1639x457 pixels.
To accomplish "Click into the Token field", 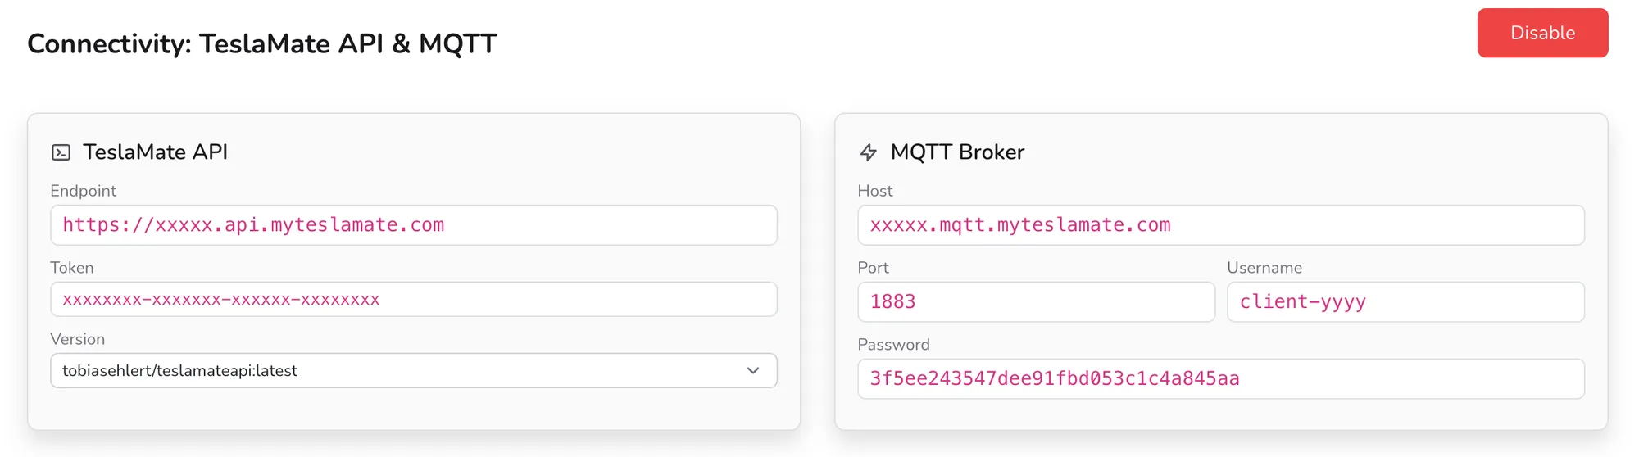I will pyautogui.click(x=414, y=300).
